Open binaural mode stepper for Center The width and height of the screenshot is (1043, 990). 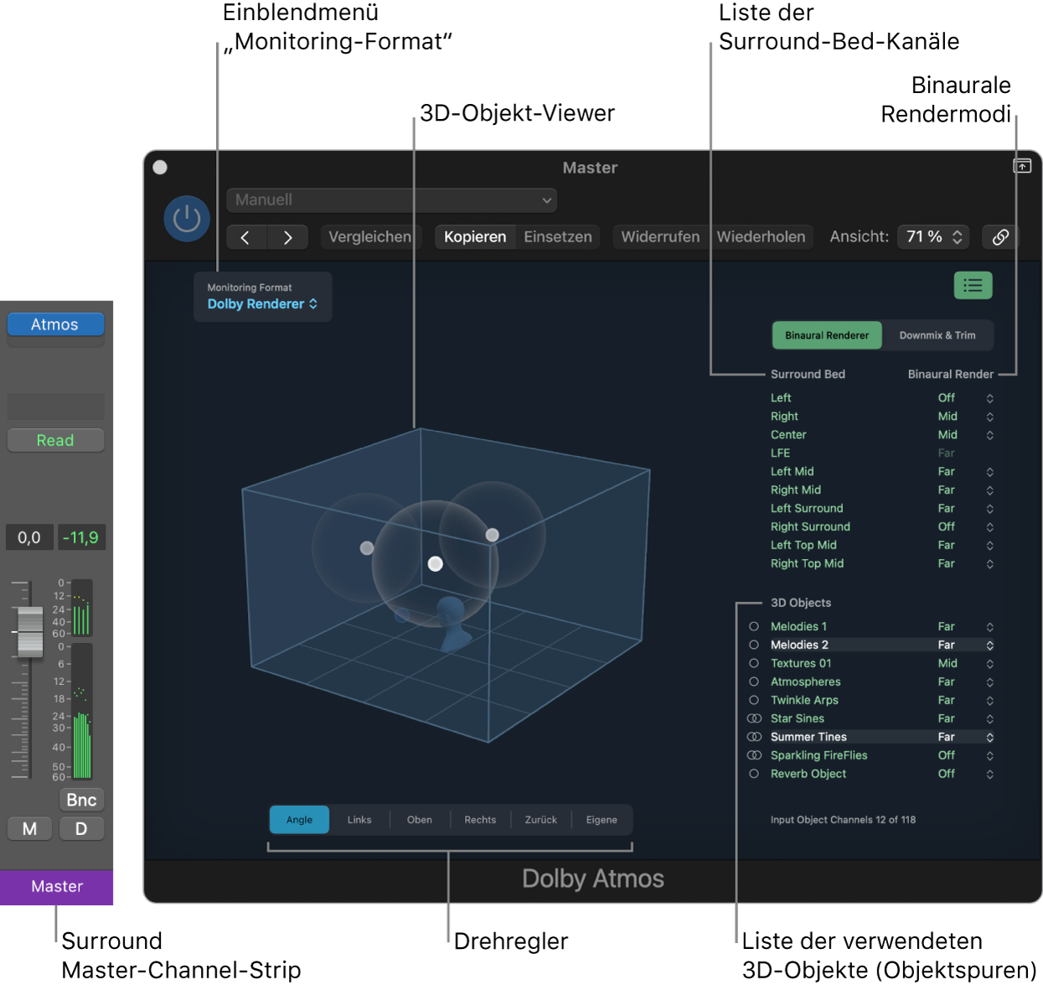pos(989,435)
